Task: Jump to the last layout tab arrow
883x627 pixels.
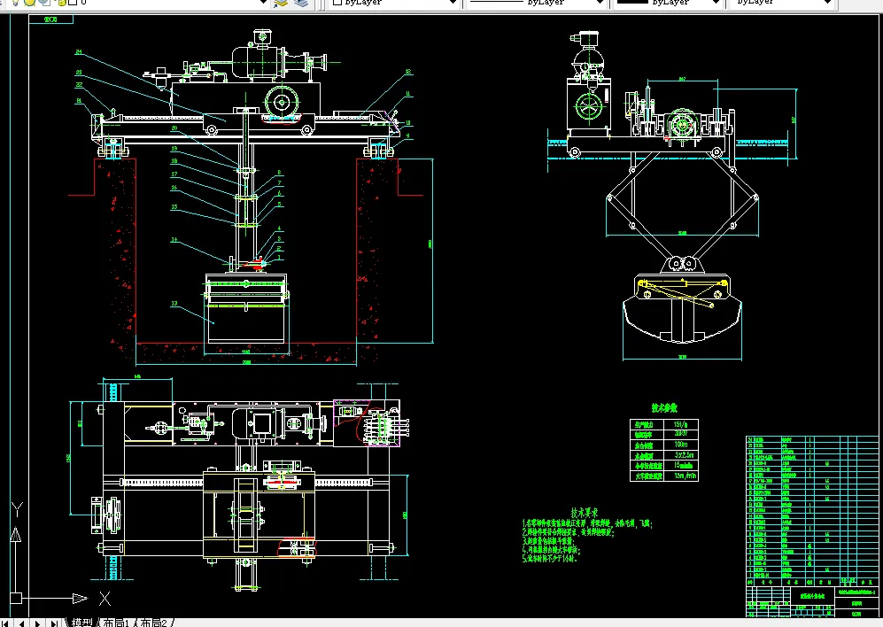Action: click(54, 623)
